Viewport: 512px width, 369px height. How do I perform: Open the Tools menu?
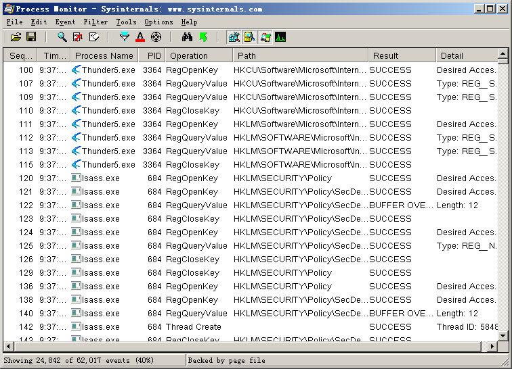coord(126,22)
